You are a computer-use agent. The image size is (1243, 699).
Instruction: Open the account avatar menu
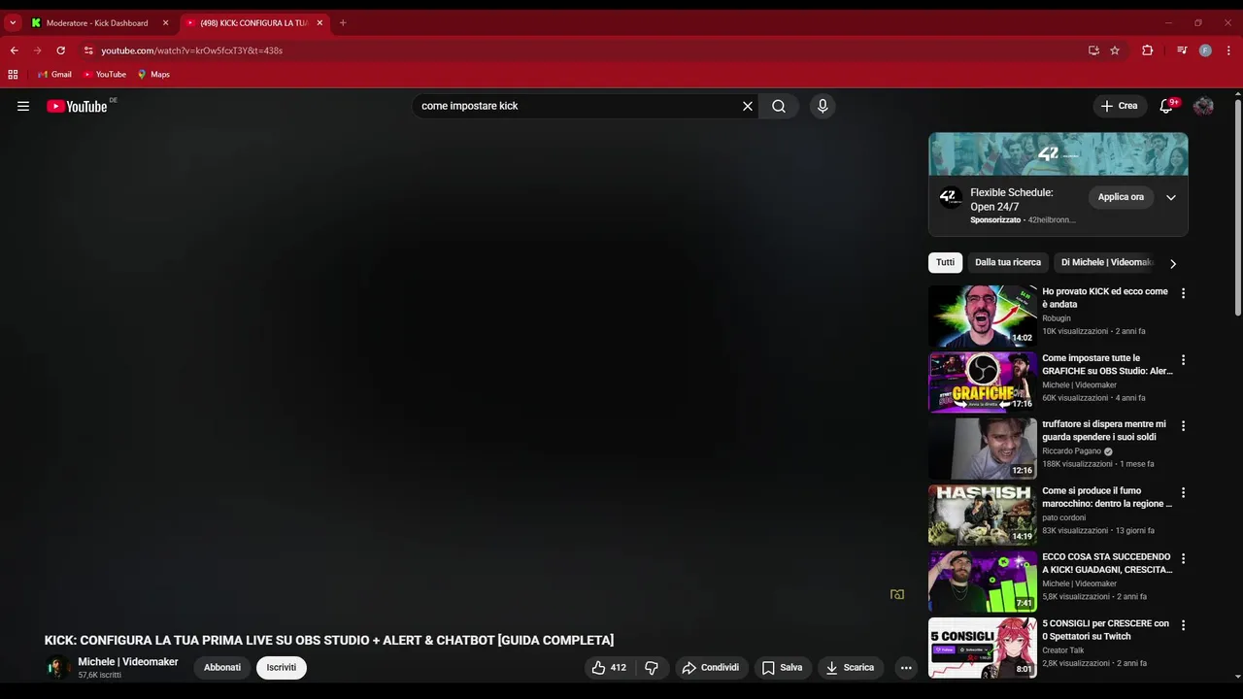coord(1203,106)
